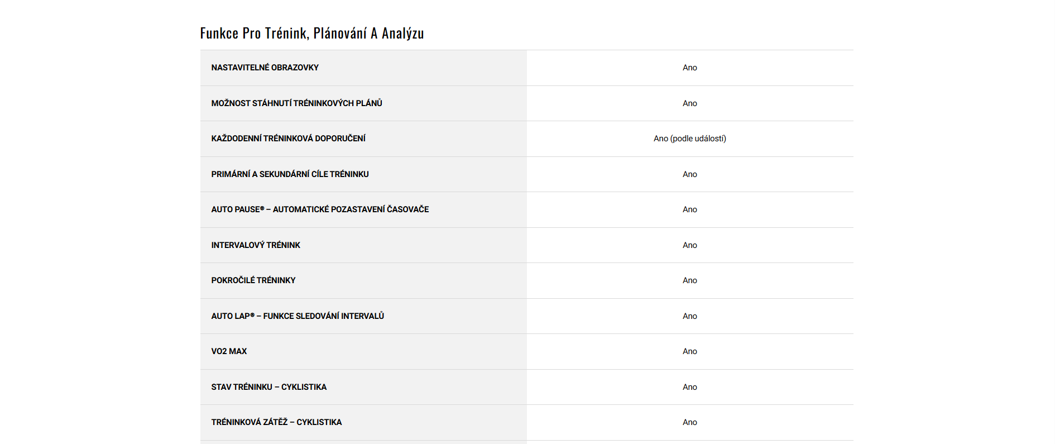This screenshot has height=444, width=1055.
Task: Select PRIMÁRNÍ A SEKUNDÁRNÍ CÍLE TRÉNINKU label
Action: (290, 174)
